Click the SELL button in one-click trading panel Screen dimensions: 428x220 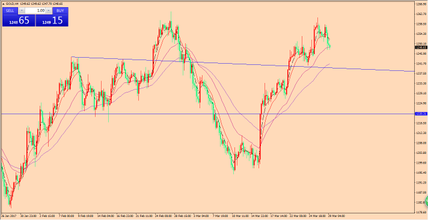tap(10, 11)
